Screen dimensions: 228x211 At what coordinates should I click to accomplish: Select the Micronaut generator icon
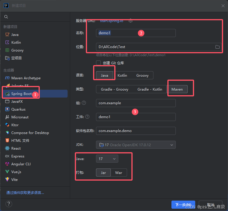coord(7,117)
